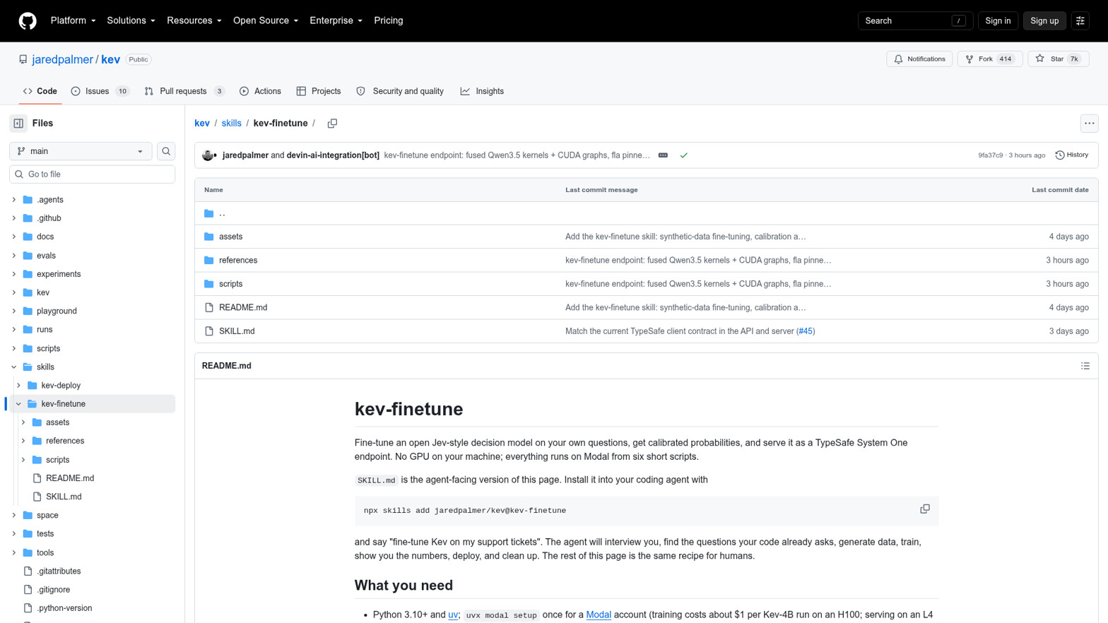Open the README outline list icon

1085,366
